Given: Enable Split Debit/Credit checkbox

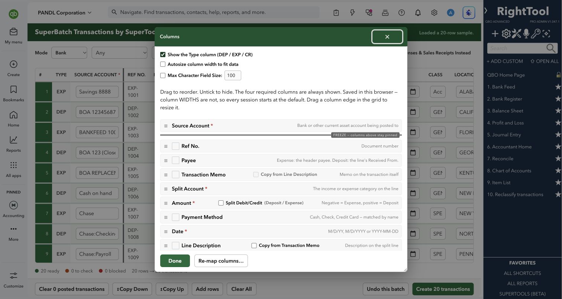Looking at the screenshot, I should click(221, 203).
